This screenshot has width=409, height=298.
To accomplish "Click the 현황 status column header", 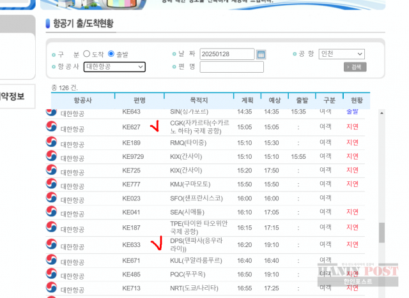I will point(357,101).
